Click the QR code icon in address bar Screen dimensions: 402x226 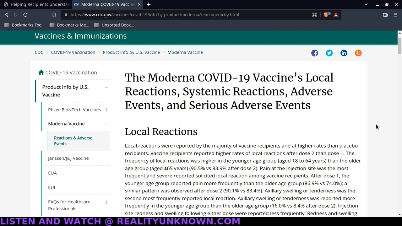[314, 15]
